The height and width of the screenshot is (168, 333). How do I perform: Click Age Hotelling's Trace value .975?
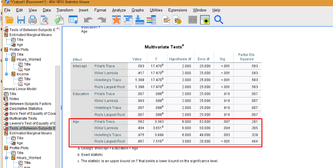click(140, 135)
